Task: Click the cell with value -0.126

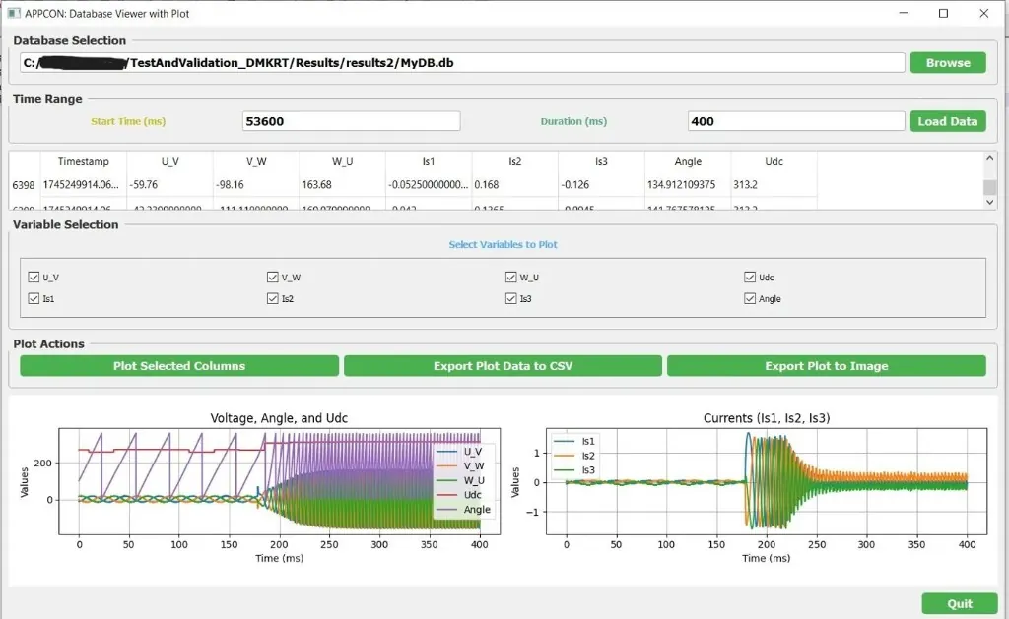Action: point(601,184)
